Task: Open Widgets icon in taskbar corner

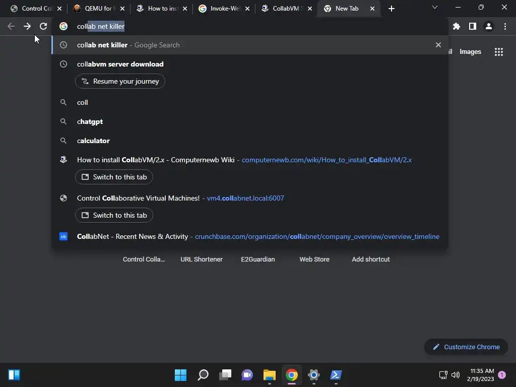Action: 14,375
